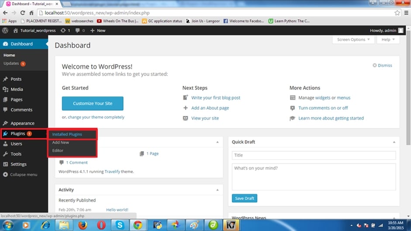The image size is (411, 231).
Task: Open Skype from the taskbar
Action: click(120, 225)
